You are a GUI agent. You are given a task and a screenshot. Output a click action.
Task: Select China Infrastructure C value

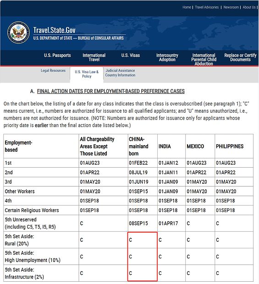131,273
